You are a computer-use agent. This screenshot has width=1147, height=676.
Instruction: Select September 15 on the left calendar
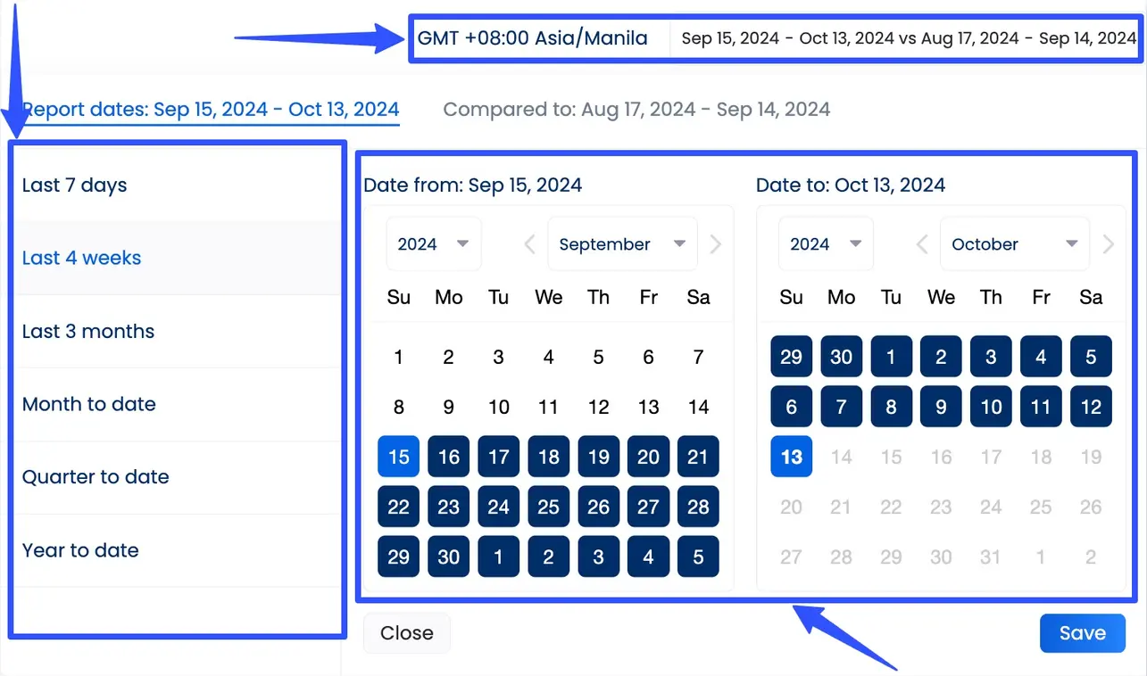[x=398, y=456]
